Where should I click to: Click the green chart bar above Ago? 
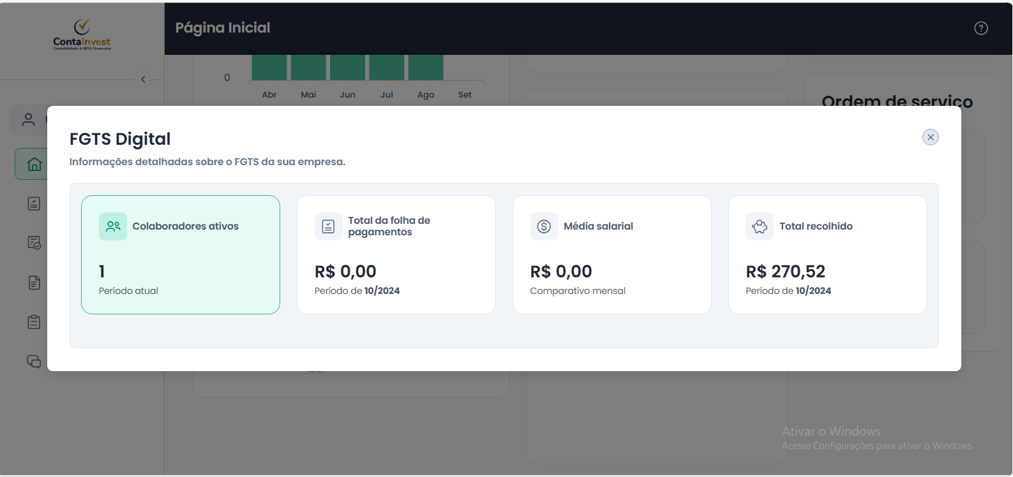pos(426,68)
